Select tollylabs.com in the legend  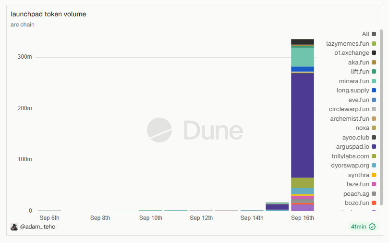pyautogui.click(x=354, y=156)
